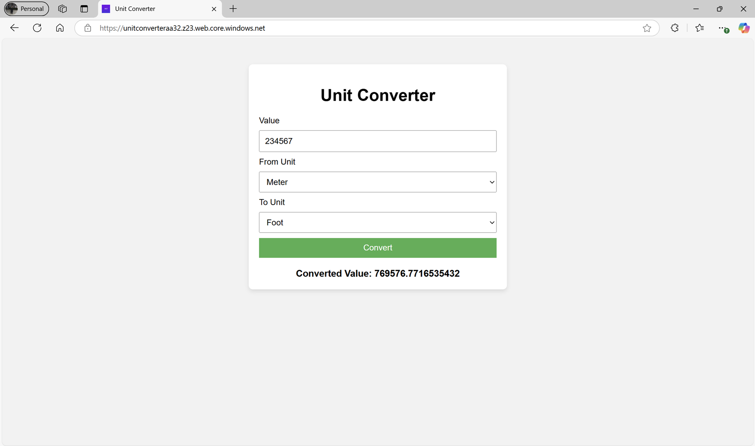Open the Extensions puzzle icon

click(675, 28)
